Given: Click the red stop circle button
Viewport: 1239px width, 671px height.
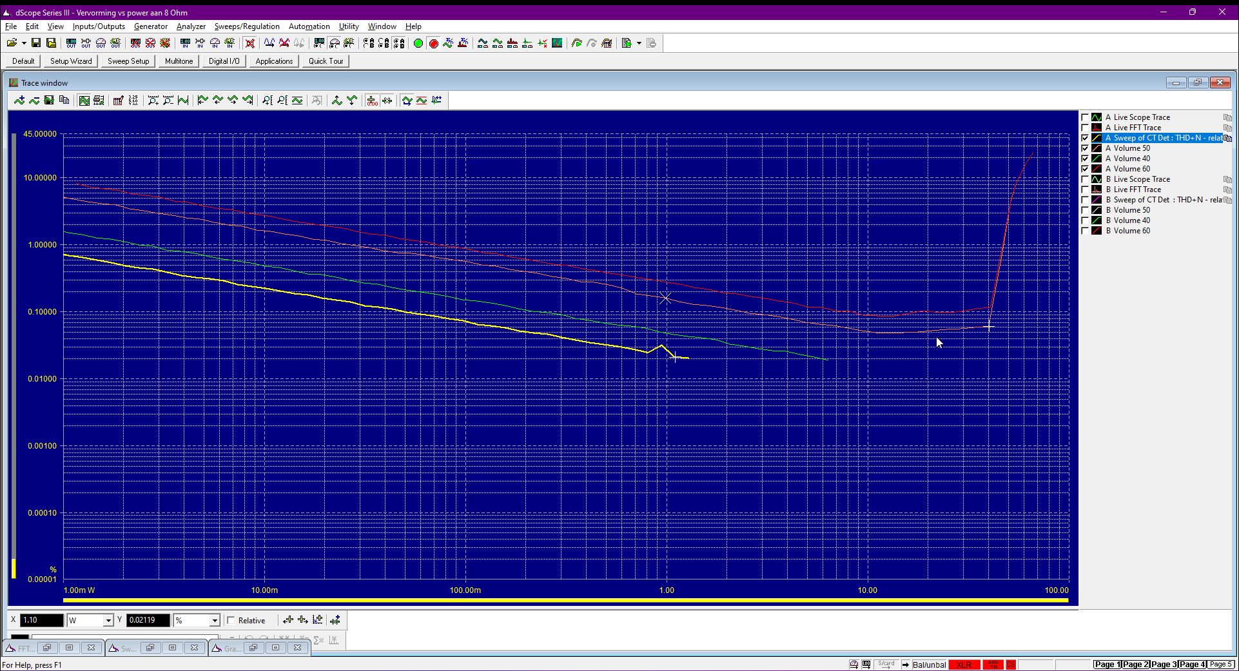Looking at the screenshot, I should [433, 43].
